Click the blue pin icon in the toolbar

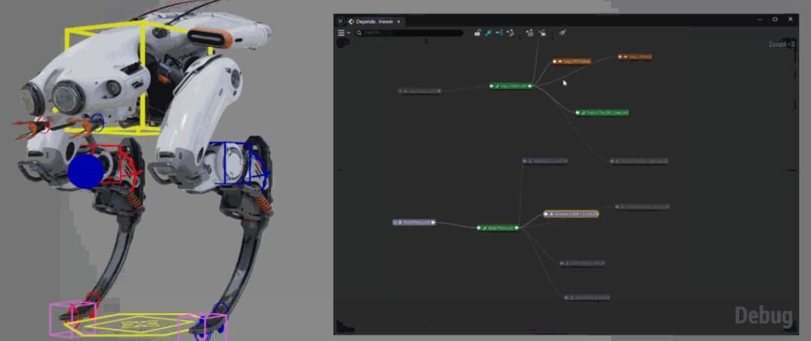tap(487, 33)
